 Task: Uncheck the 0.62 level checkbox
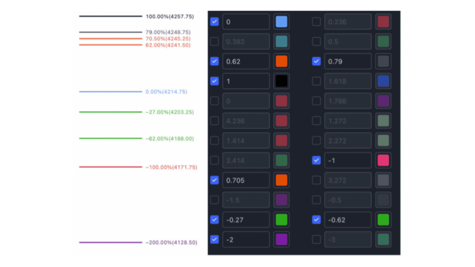[x=214, y=61]
